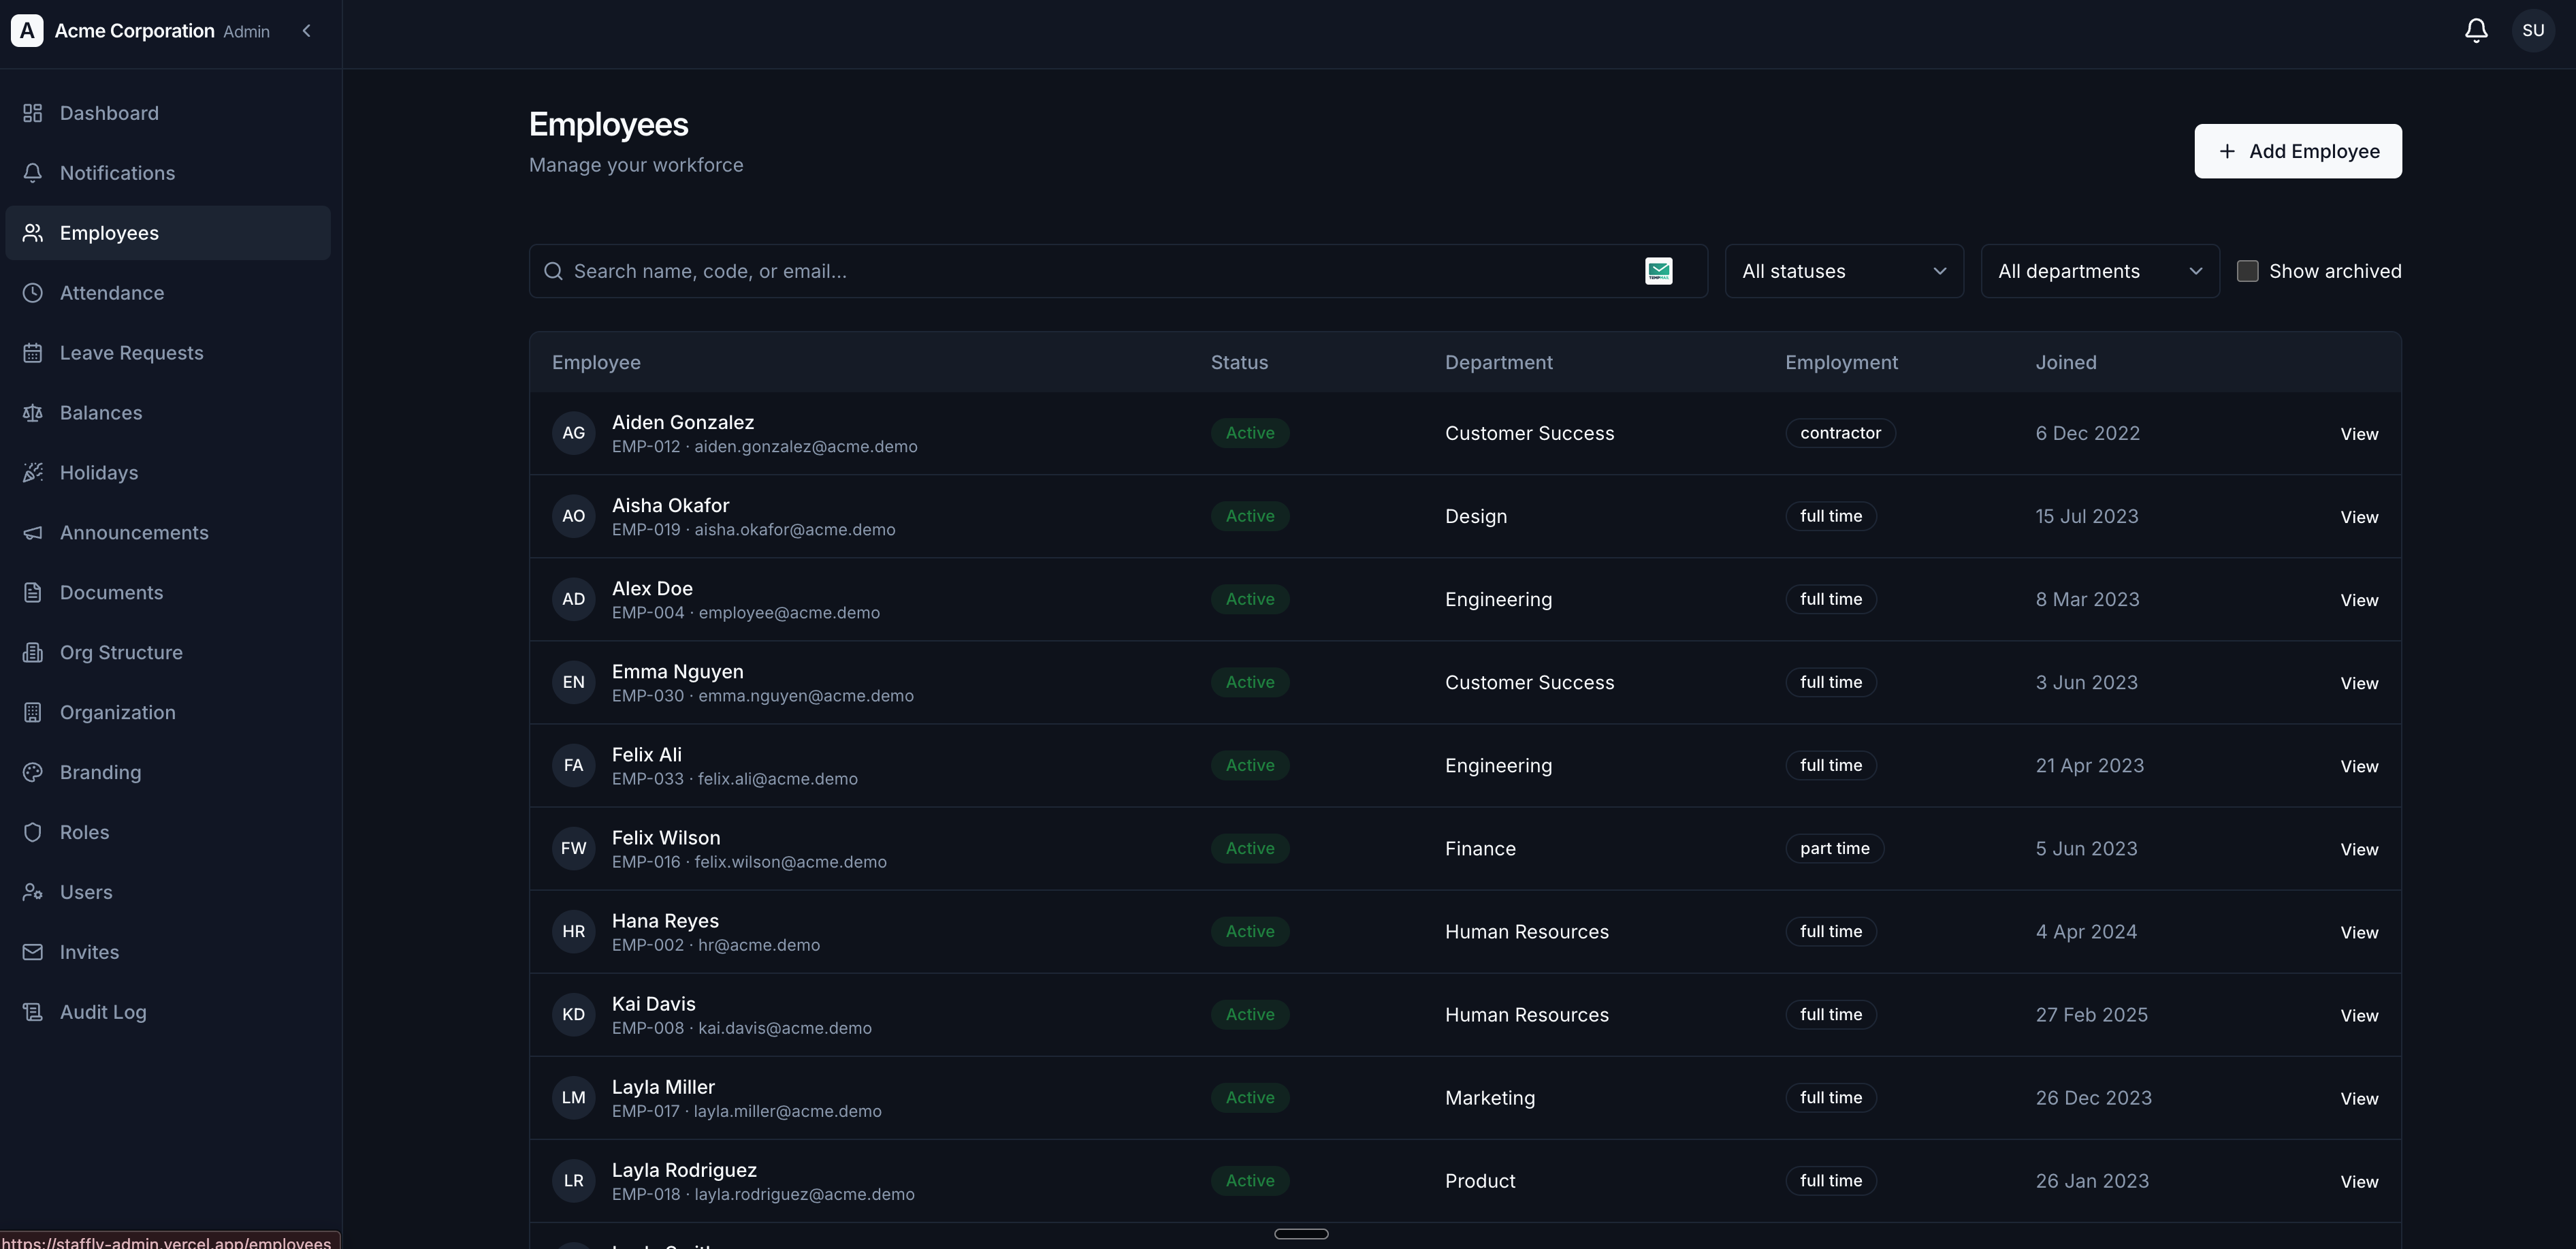Click the Joined column header
Viewport: 2576px width, 1249px height.
coord(2066,362)
